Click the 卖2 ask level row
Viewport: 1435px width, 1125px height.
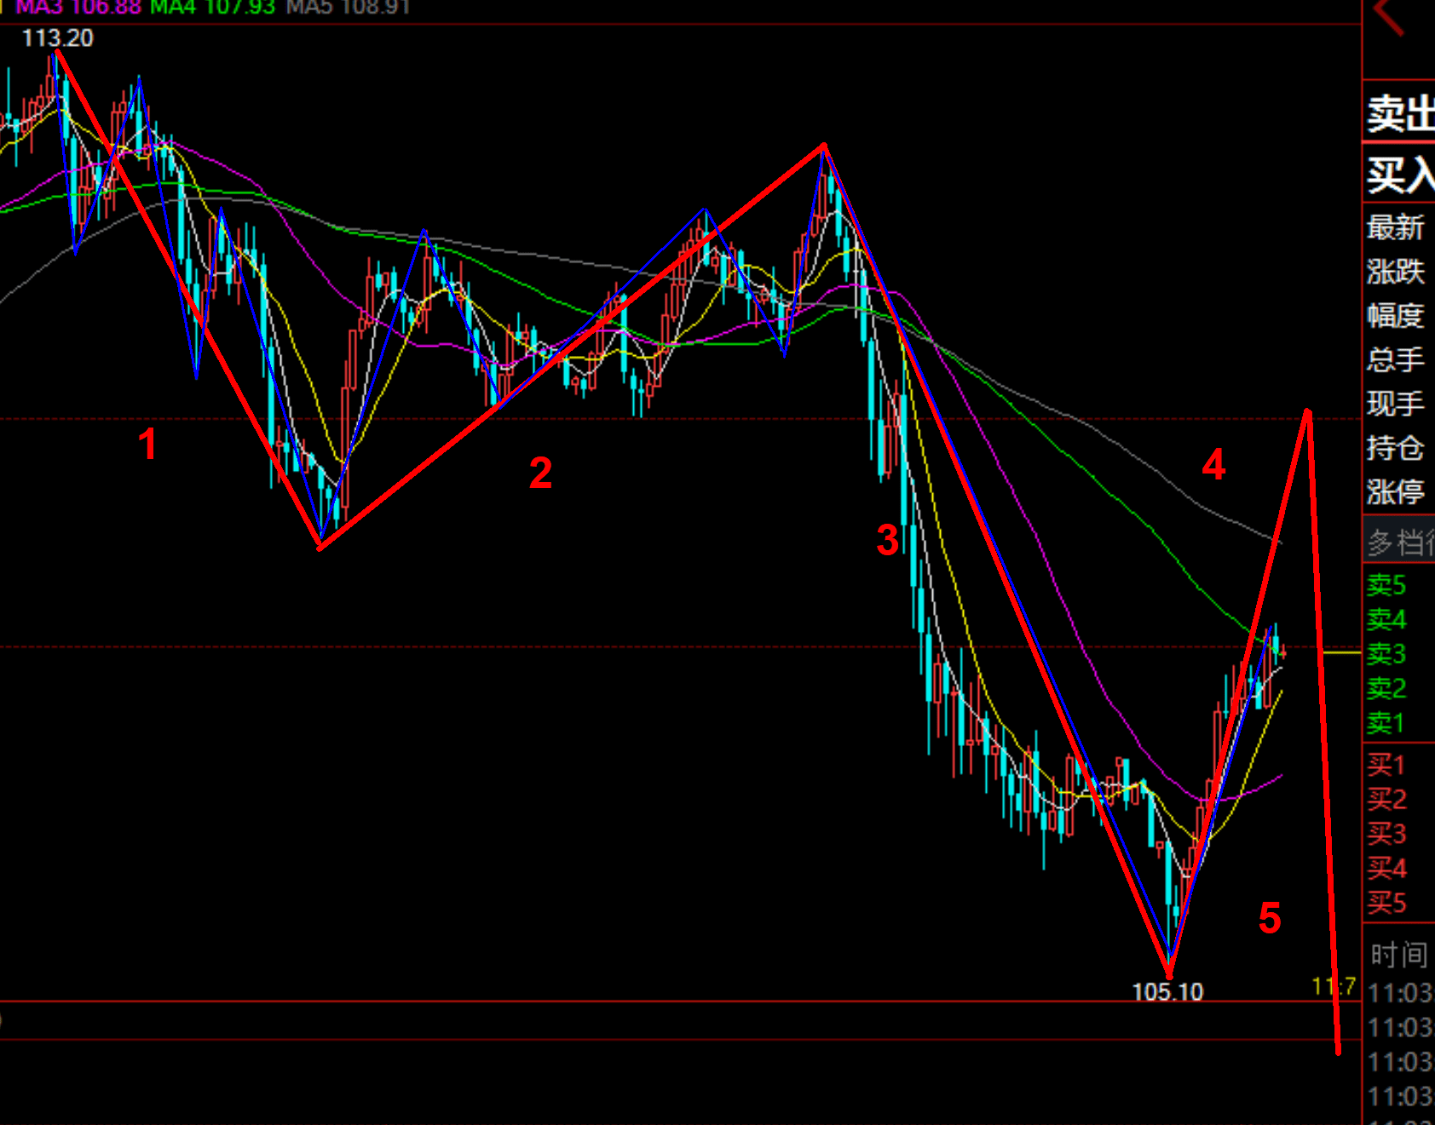pos(1386,688)
